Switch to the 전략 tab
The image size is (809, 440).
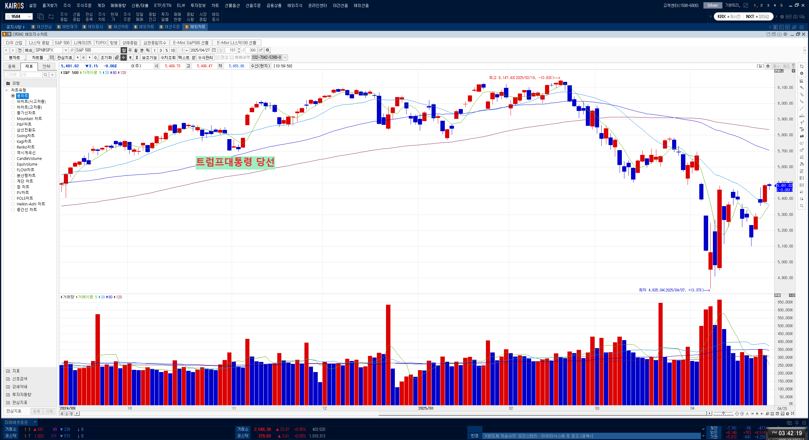tap(46, 66)
